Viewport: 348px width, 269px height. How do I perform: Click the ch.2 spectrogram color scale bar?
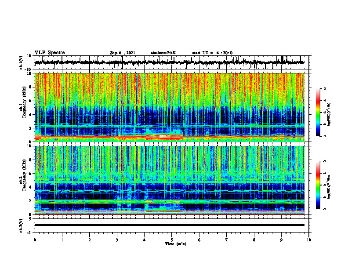[318, 185]
